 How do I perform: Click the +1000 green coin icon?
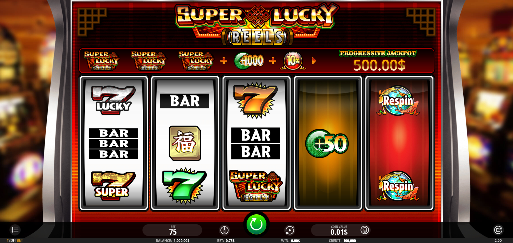(x=249, y=61)
